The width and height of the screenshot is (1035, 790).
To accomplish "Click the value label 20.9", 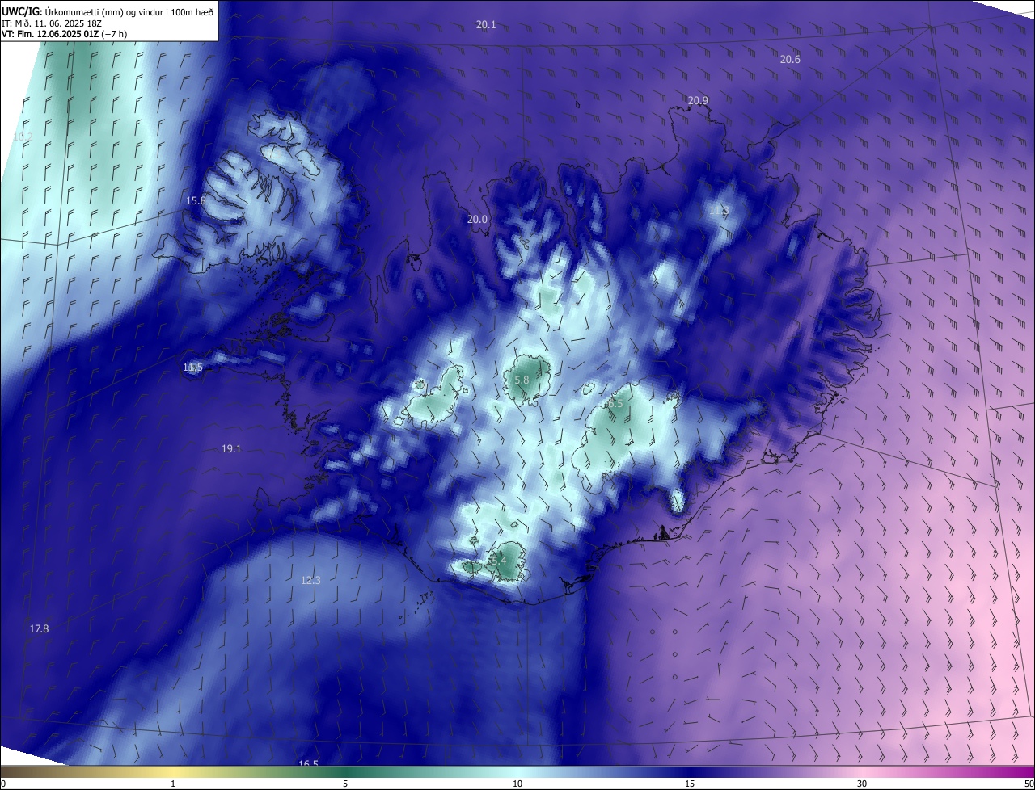I will pos(698,100).
